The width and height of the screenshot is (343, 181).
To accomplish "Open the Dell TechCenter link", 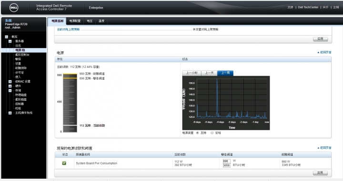I will pos(308,7).
